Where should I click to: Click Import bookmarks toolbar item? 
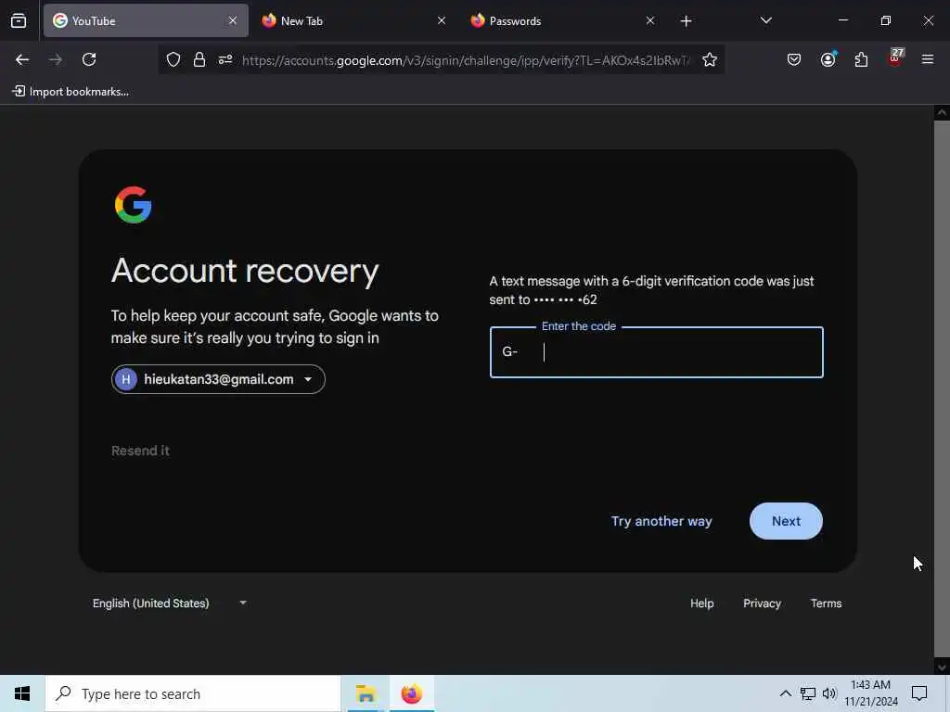(71, 92)
